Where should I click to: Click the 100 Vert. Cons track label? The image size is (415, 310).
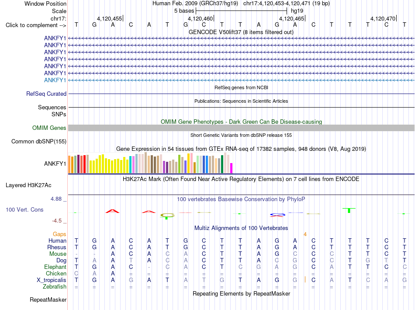click(x=24, y=209)
